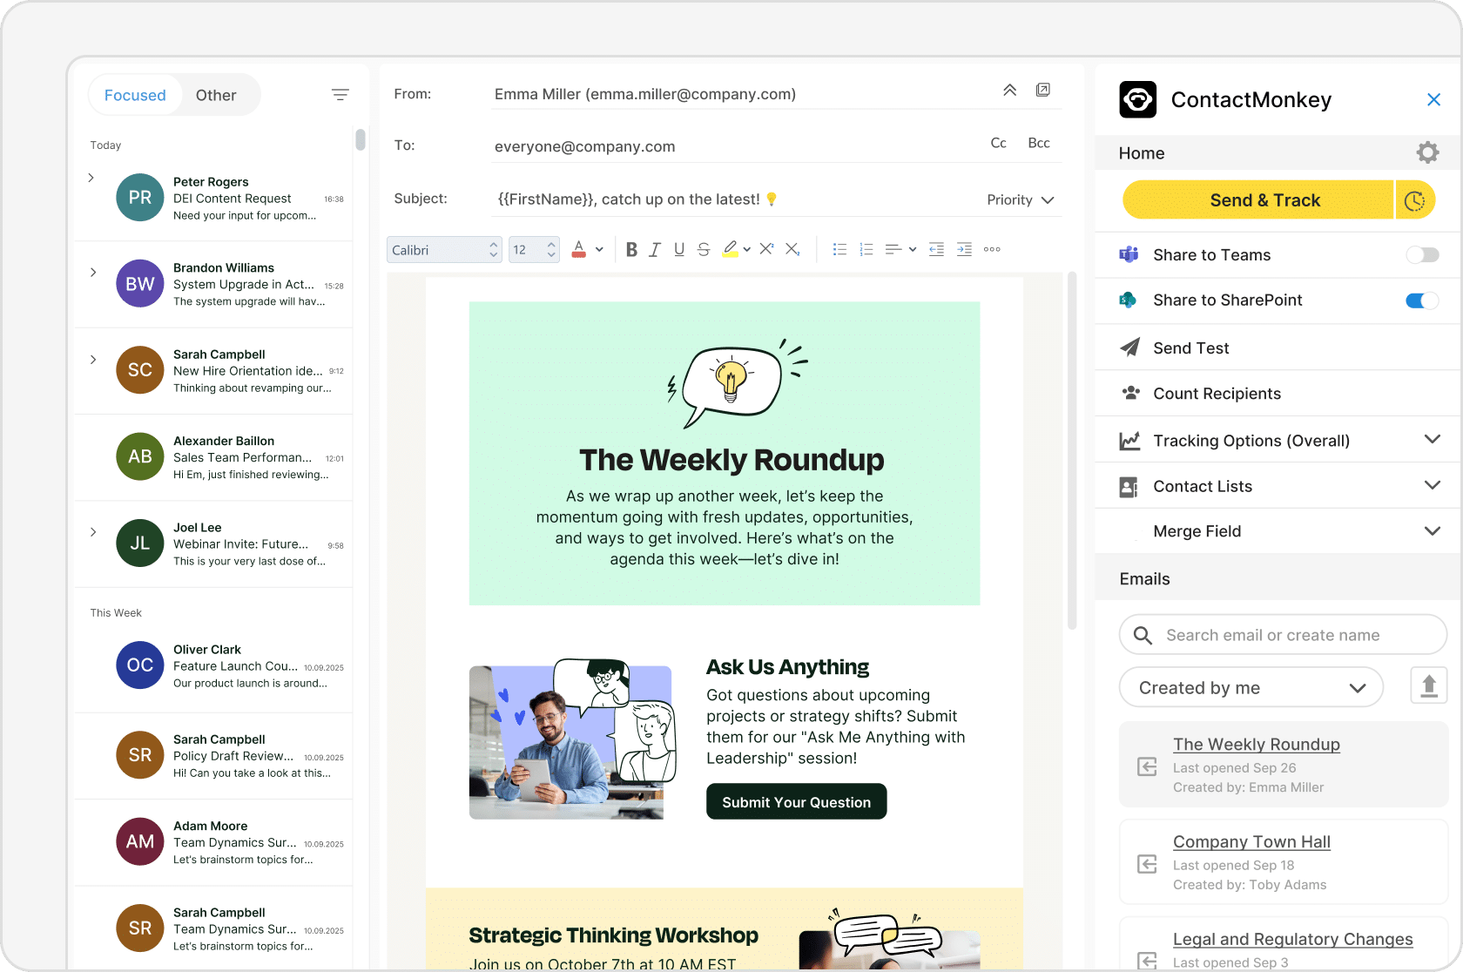Open the font color picker
Screen dimensions: 1463x972
(x=579, y=250)
